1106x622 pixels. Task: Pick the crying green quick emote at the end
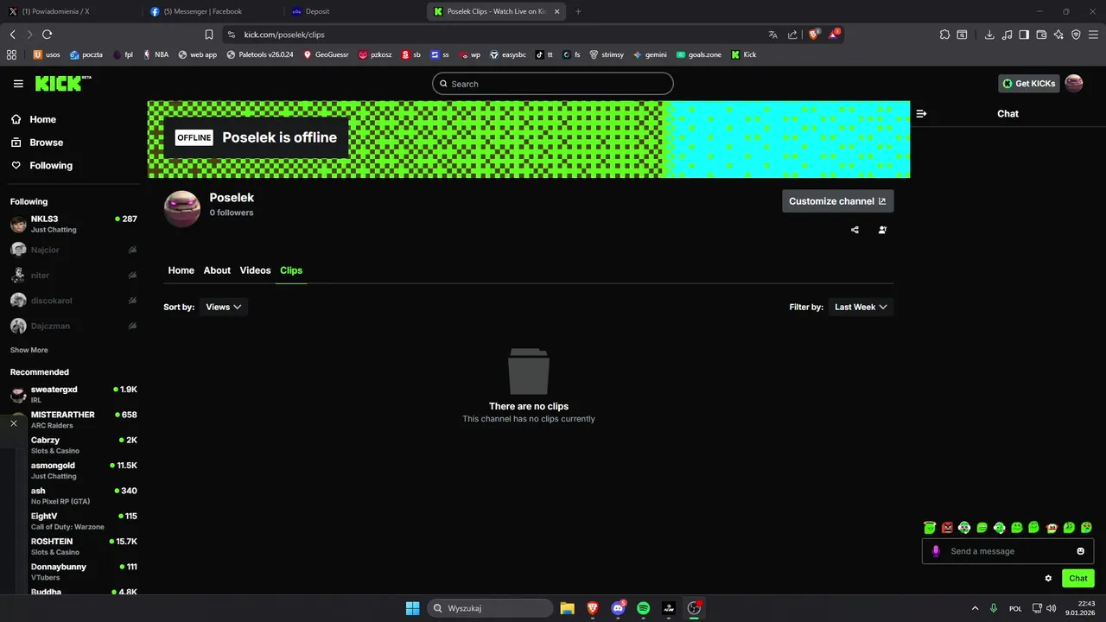1086,528
